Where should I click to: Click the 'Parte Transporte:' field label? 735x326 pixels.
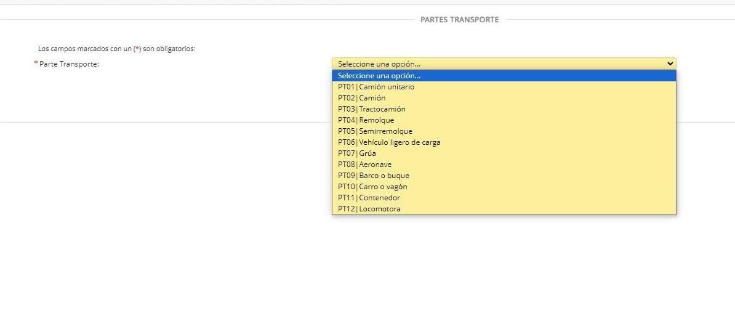69,64
